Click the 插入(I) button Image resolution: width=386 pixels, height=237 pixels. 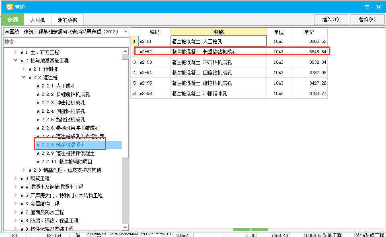click(331, 20)
